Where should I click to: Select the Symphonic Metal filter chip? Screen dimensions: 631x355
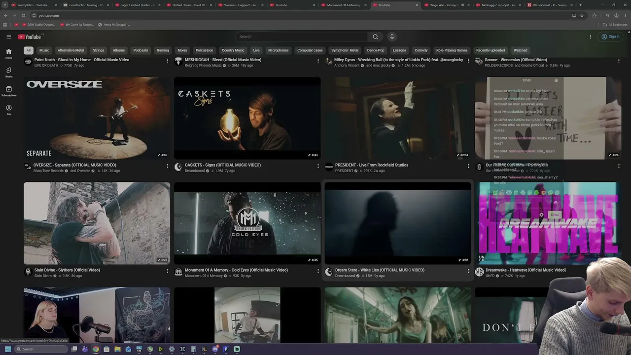coord(345,50)
